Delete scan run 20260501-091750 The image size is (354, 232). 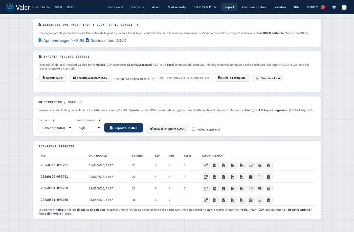269,200
